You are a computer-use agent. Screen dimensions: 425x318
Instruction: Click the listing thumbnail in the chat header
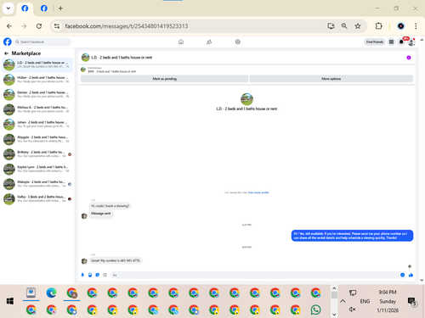click(x=85, y=58)
